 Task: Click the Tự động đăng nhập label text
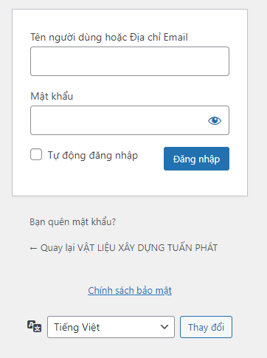pos(93,156)
